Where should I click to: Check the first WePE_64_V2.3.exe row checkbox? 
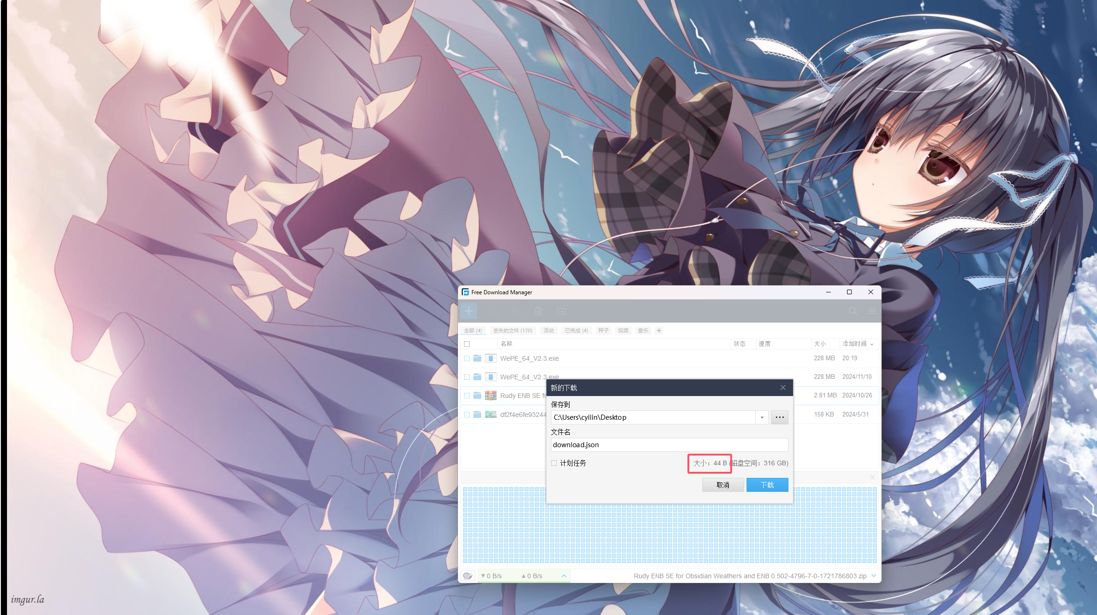(467, 358)
